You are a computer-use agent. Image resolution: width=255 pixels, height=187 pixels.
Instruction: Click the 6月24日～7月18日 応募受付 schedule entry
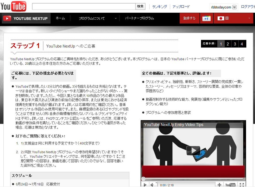pyautogui.click(x=38, y=184)
